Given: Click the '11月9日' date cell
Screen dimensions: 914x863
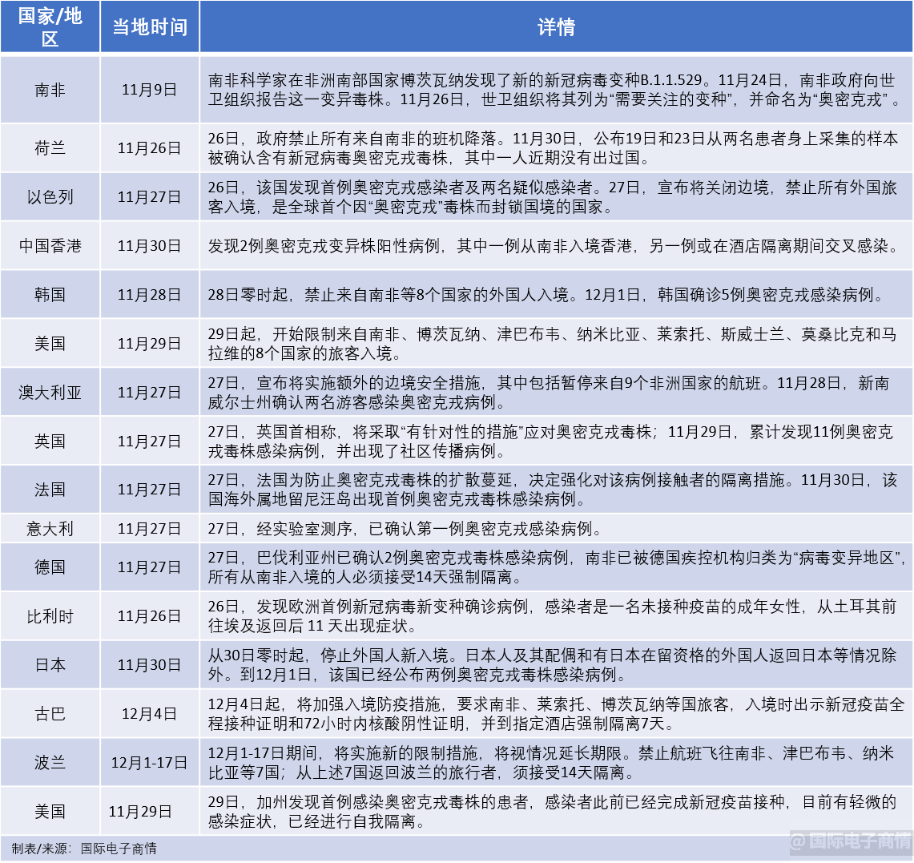Looking at the screenshot, I should click(150, 90).
